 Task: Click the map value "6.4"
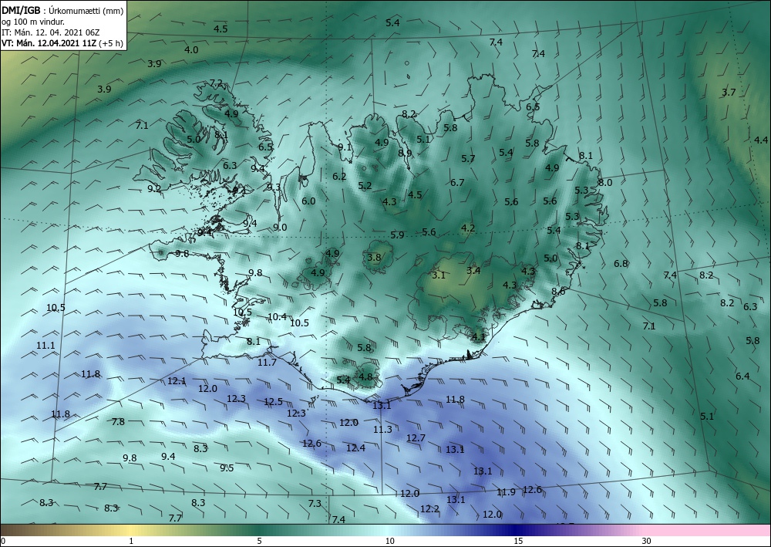click(x=742, y=376)
